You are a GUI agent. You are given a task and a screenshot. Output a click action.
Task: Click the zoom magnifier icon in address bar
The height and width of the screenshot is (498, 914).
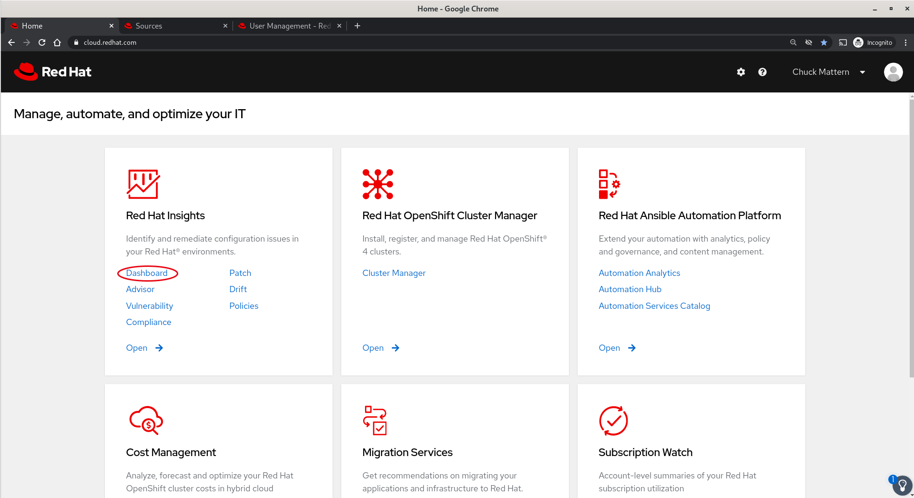793,42
